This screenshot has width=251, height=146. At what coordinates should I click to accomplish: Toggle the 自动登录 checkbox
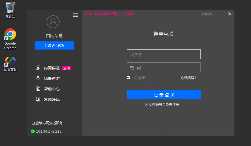[x=128, y=78]
